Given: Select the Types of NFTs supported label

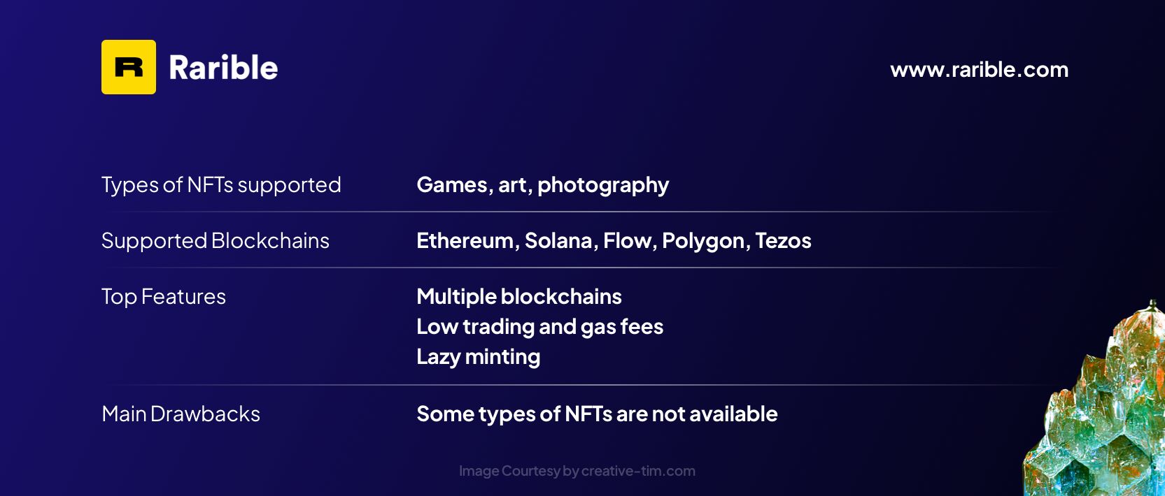Looking at the screenshot, I should point(221,184).
